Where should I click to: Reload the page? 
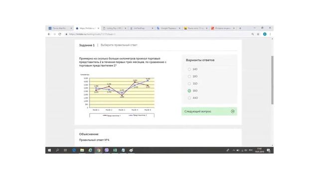coord(60,34)
